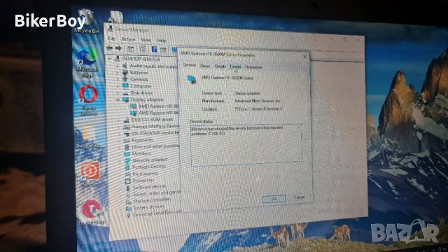The image size is (448, 252).
Task: Expand the Cameras node
Action: (118, 79)
